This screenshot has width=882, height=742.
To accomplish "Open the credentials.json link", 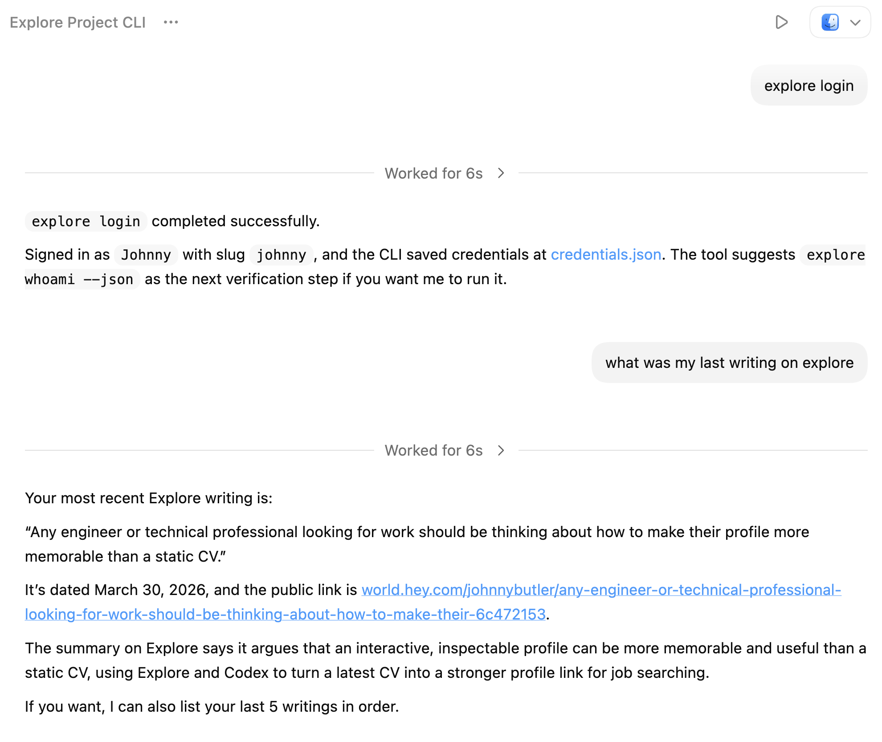I will (606, 254).
